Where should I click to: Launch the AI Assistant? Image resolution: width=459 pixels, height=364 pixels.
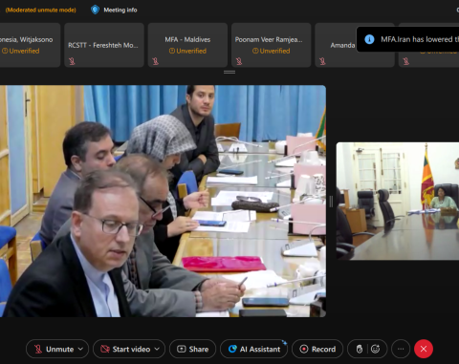[254, 349]
